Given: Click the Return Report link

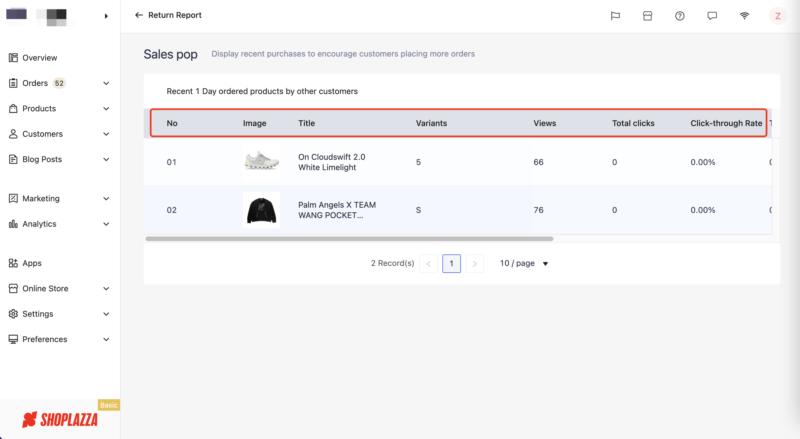Looking at the screenshot, I should click(175, 15).
